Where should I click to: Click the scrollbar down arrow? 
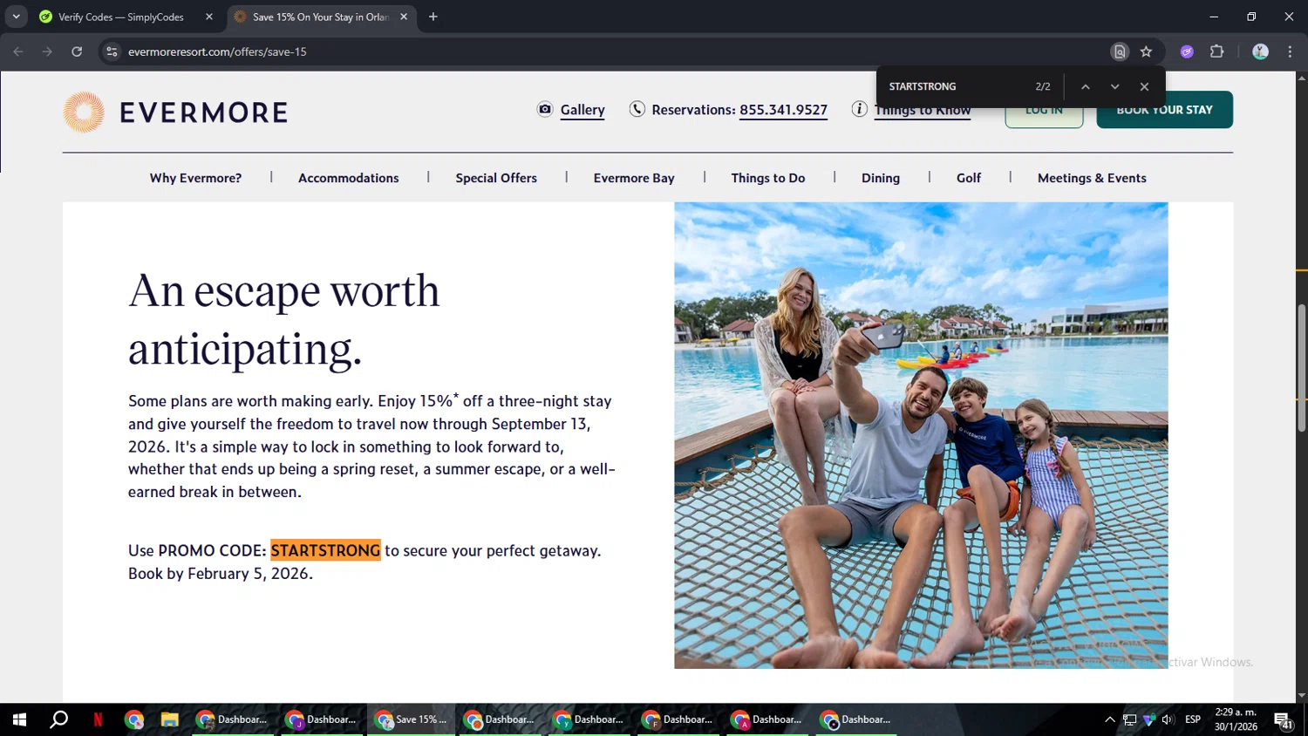[1301, 696]
